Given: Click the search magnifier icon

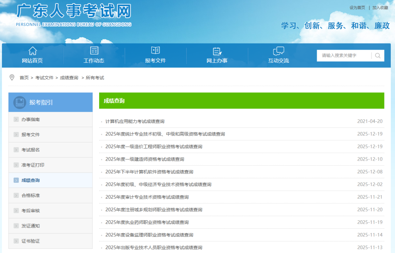Looking at the screenshot, I should coord(378,55).
